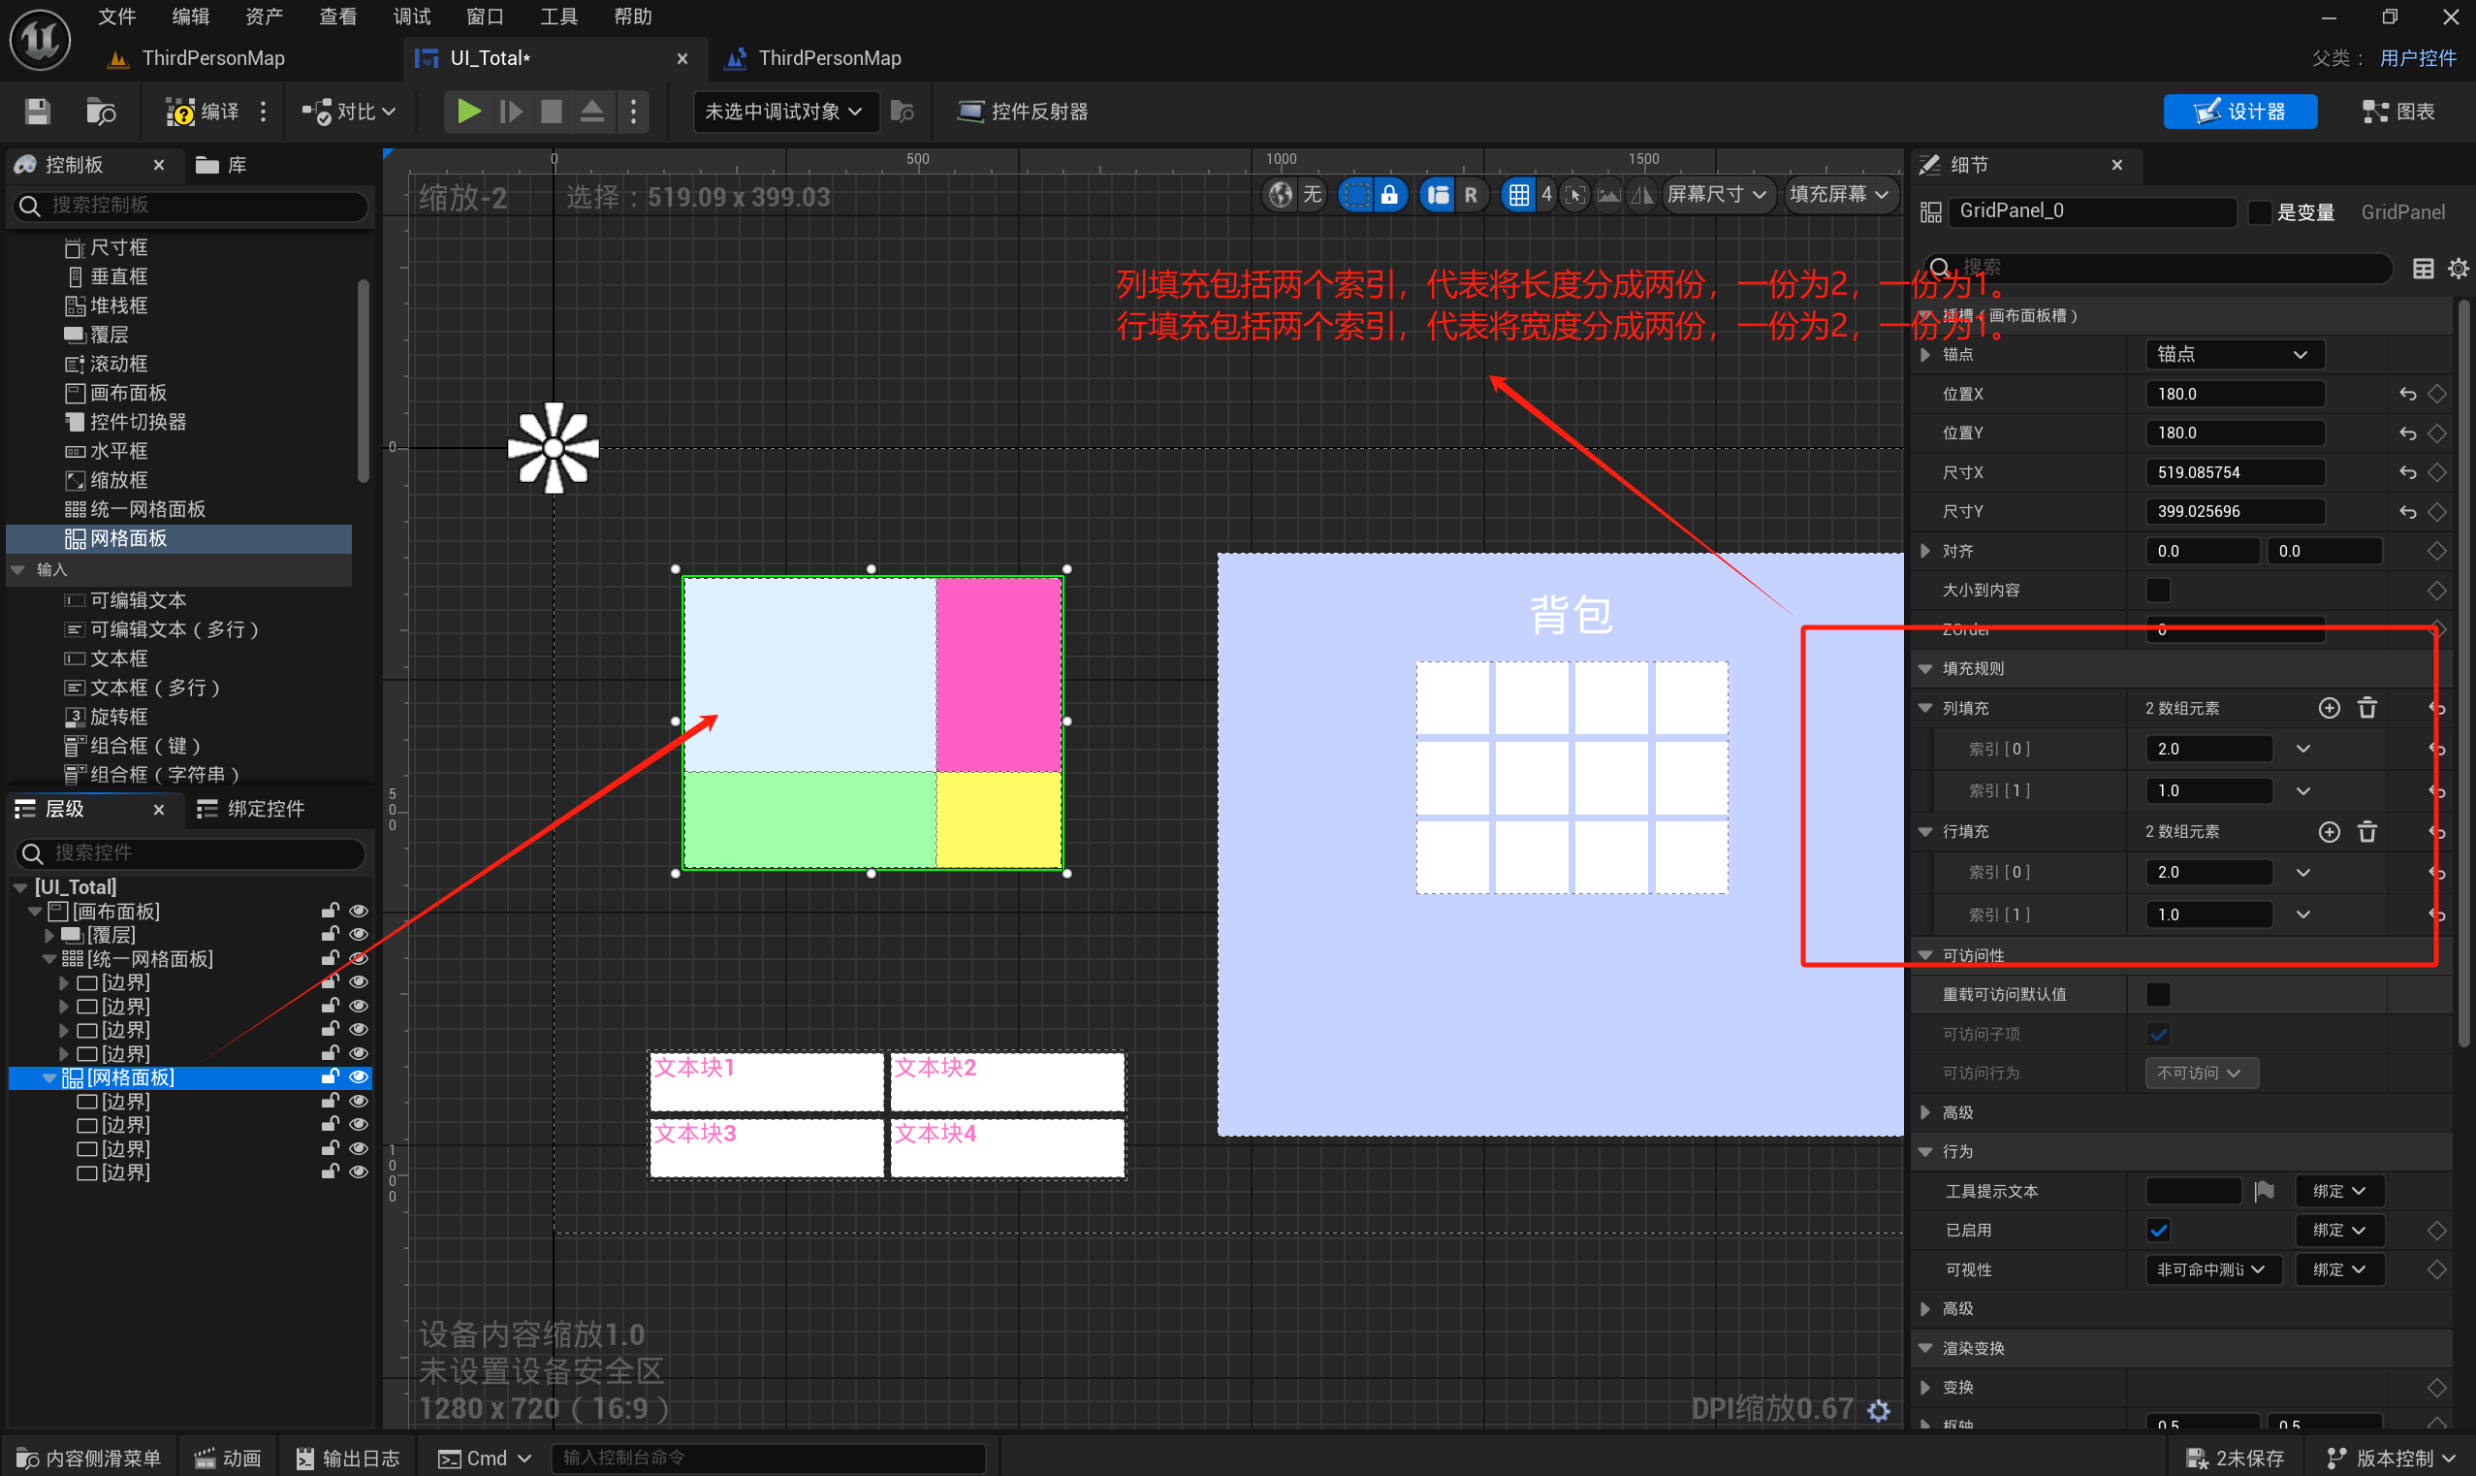Open the browse-to-asset icon next to Save
Viewport: 2476px width, 1476px height.
[x=101, y=112]
